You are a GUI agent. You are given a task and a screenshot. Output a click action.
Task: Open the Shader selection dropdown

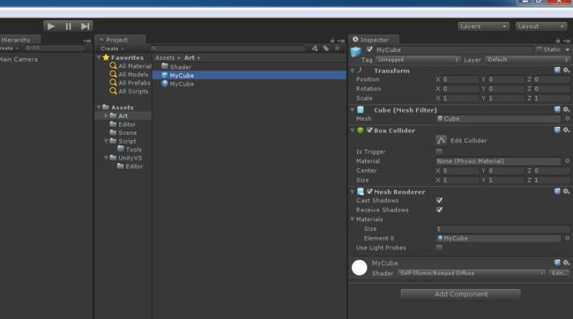tap(471, 273)
